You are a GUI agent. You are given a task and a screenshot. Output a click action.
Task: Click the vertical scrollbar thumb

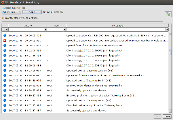[x=170, y=52]
